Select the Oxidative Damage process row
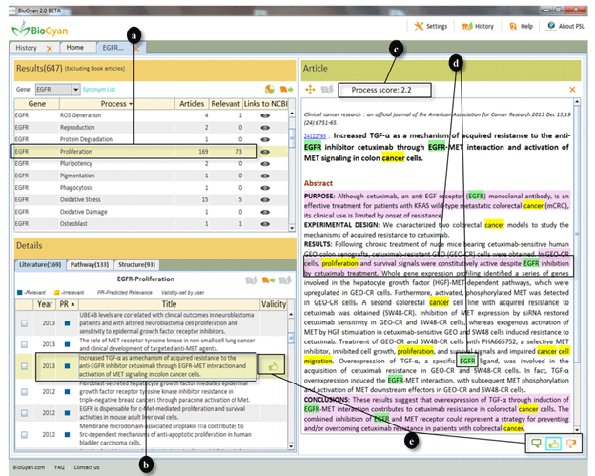 click(x=151, y=212)
